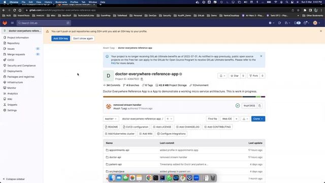Viewport: 325px width, 183px height.
Task: Open the hamburger menu beside the GitLab logo
Action: [12, 23]
